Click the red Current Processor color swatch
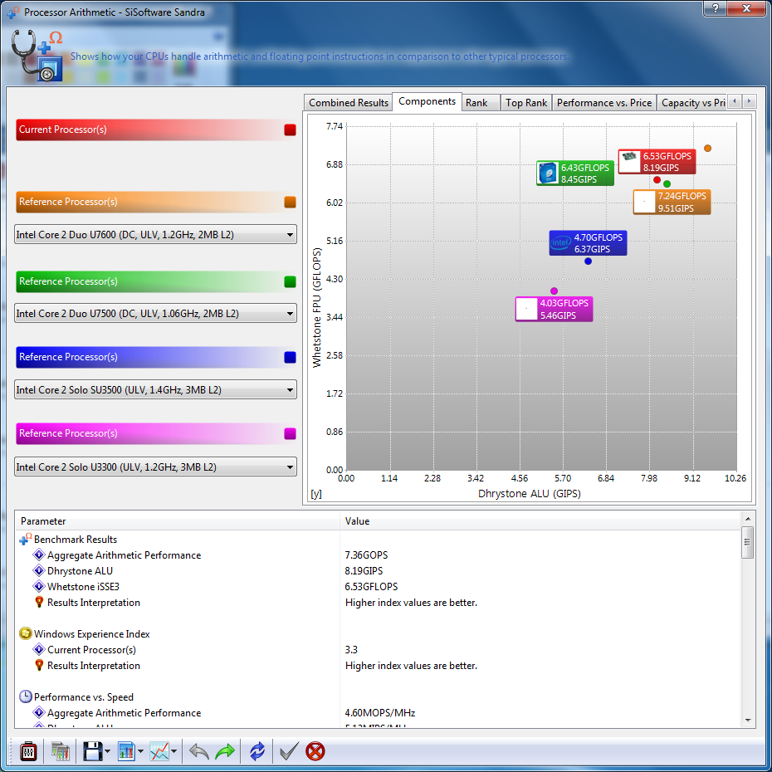Image resolution: width=772 pixels, height=772 pixels. pos(290,130)
